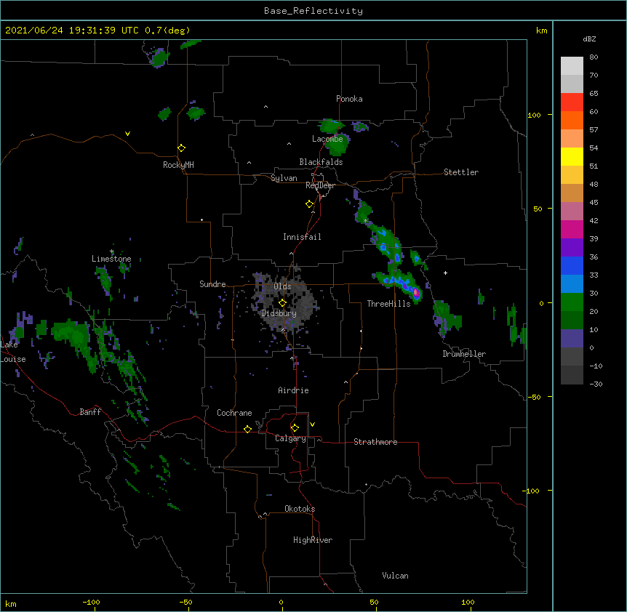The width and height of the screenshot is (627, 612).
Task: Click the Innisfail city label
Action: point(302,237)
